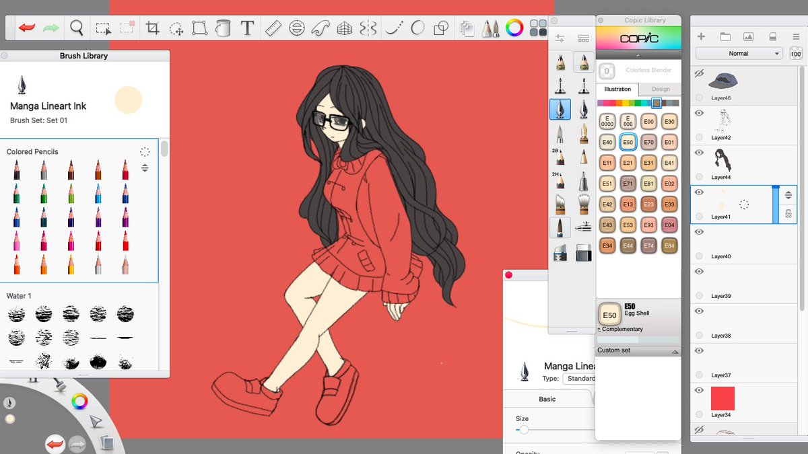This screenshot has height=454, width=808.
Task: Choose the Text tool
Action: coord(247,28)
